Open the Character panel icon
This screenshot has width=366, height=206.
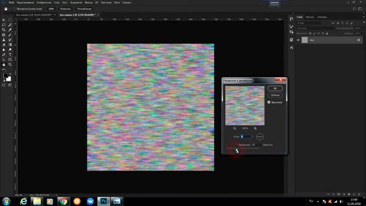[291, 47]
